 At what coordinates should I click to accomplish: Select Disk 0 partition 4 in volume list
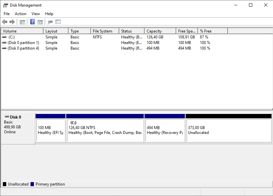23,48
